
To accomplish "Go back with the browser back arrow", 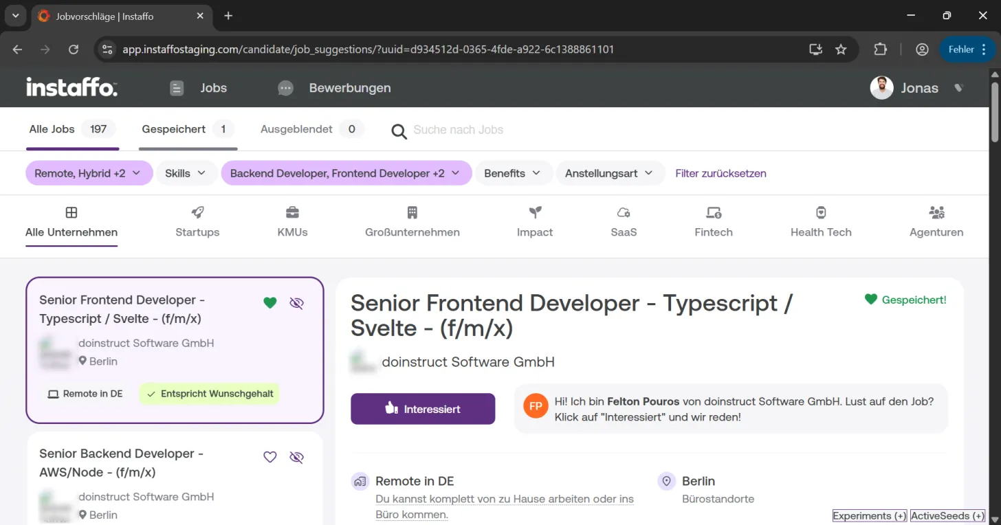I will pos(18,49).
